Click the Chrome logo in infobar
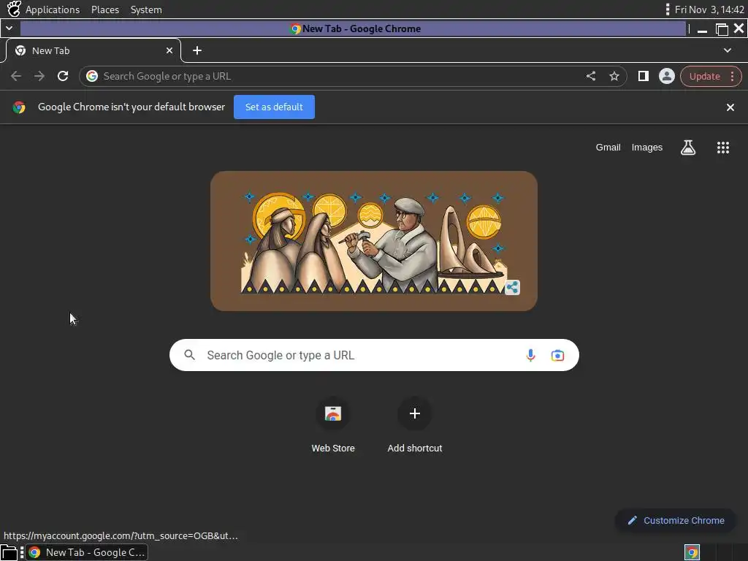 coord(19,107)
